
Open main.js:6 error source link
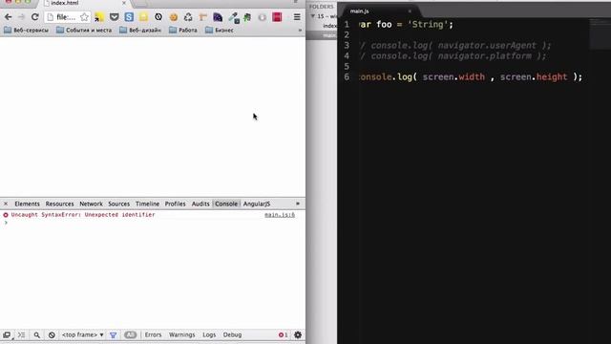pyautogui.click(x=280, y=215)
